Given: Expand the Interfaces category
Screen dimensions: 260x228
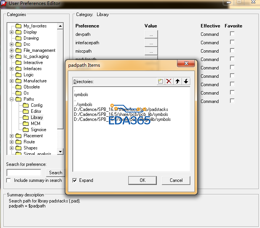Looking at the screenshot, I should tap(11, 69).
